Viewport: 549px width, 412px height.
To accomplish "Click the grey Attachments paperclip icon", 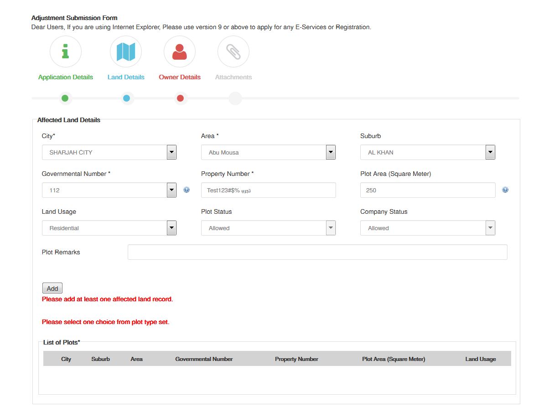I will click(233, 51).
